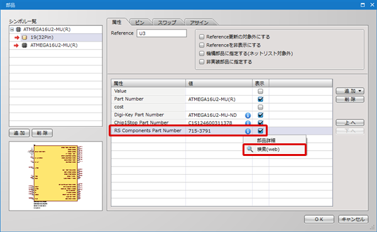Check 機構部品に指定する(ネットリスト対象外)
377x232 pixels.
point(202,53)
